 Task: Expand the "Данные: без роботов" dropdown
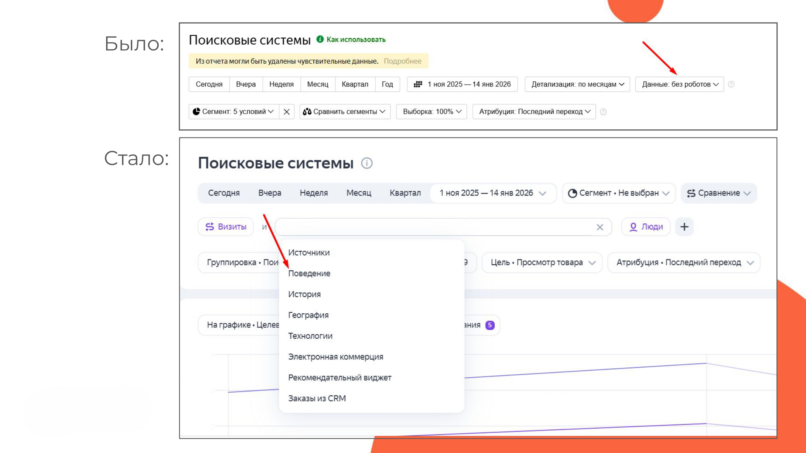679,84
